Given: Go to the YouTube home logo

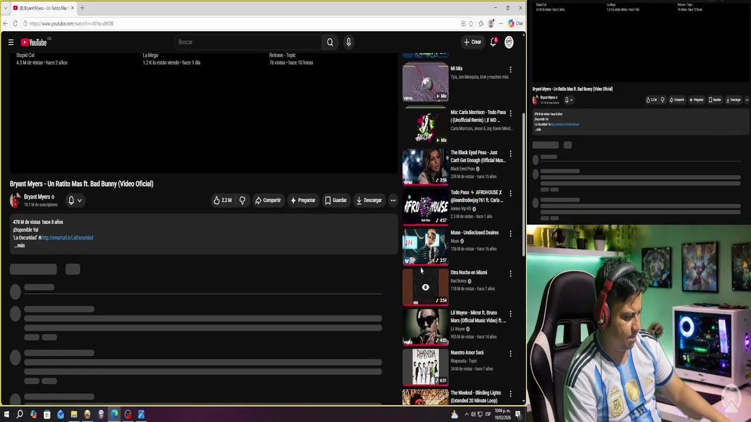Looking at the screenshot, I should pyautogui.click(x=34, y=42).
